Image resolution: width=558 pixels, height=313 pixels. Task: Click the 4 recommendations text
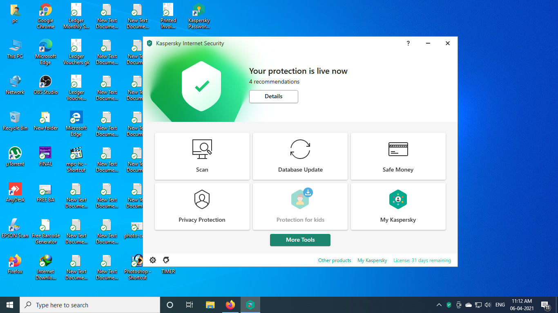coord(274,82)
